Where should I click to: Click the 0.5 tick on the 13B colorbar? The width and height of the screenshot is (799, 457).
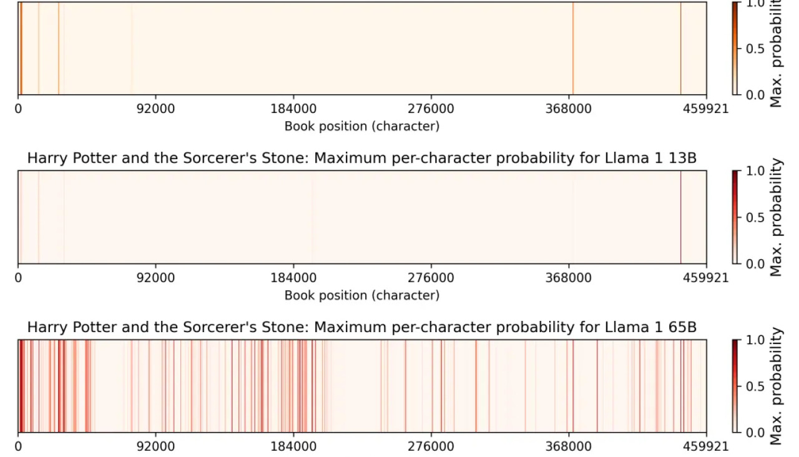[755, 217]
